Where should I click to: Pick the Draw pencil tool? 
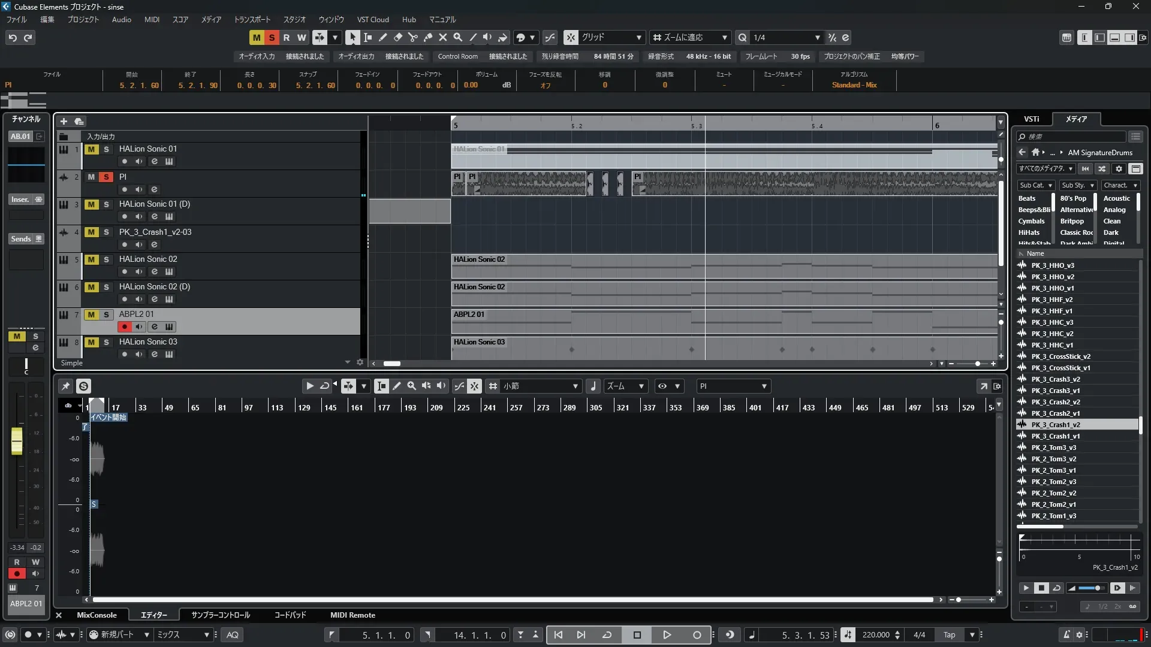pyautogui.click(x=382, y=37)
